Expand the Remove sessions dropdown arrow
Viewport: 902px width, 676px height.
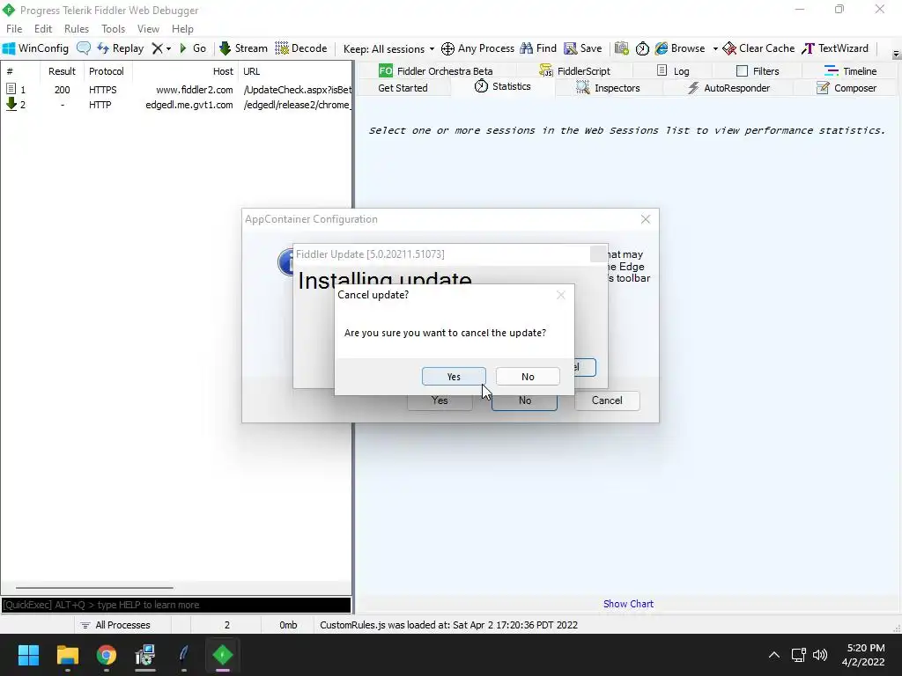point(168,49)
